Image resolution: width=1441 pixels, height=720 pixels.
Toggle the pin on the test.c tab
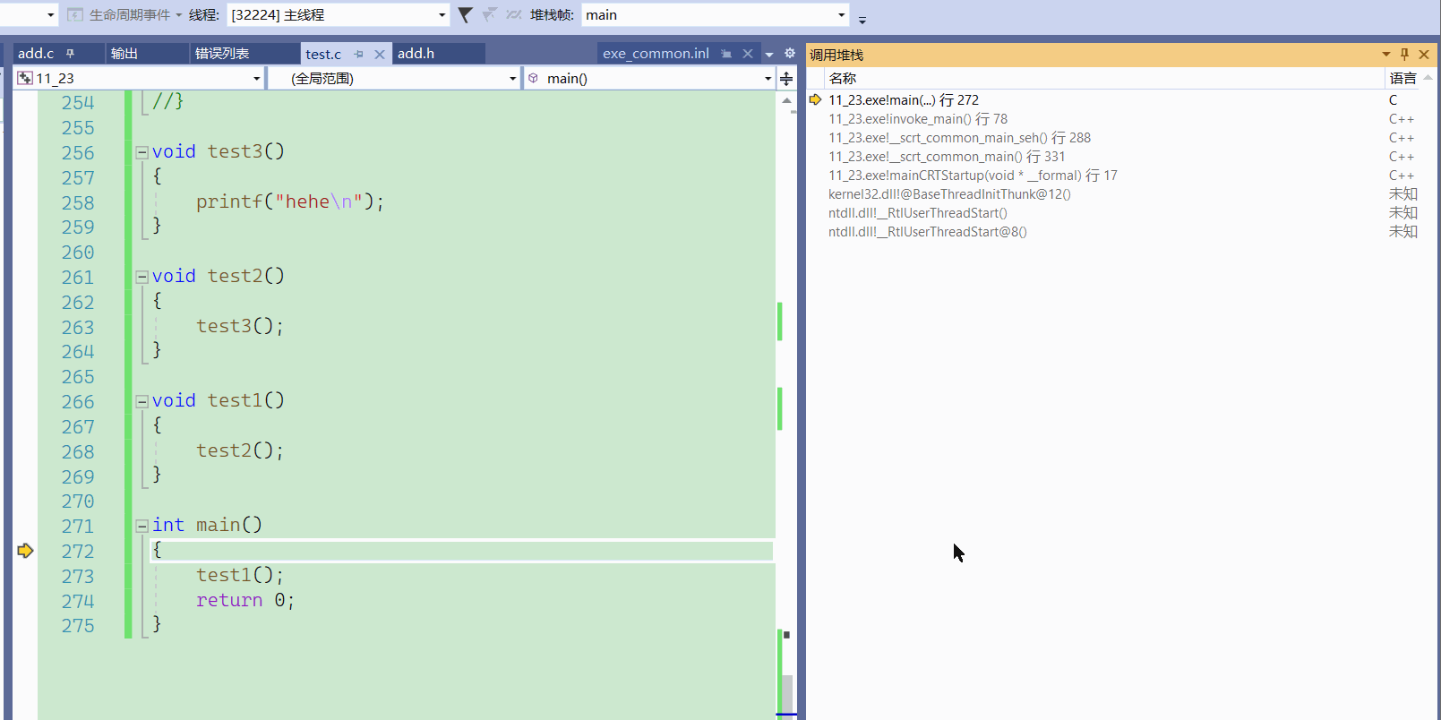(x=358, y=54)
